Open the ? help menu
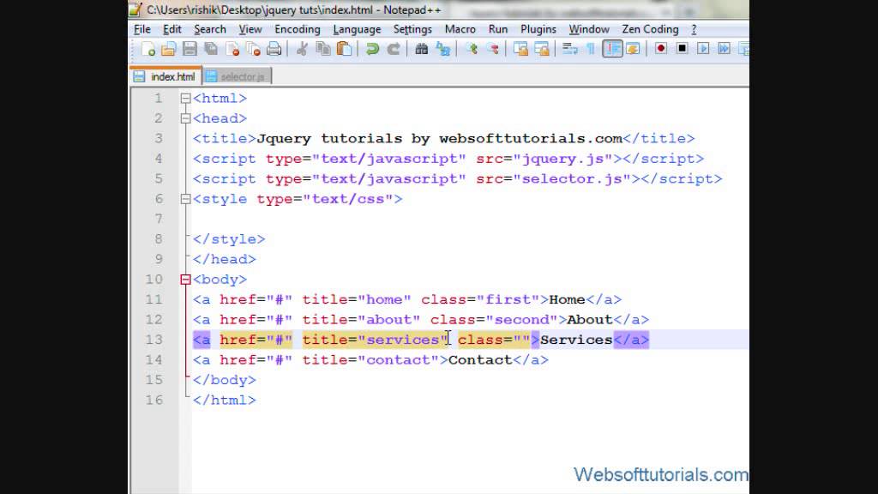This screenshot has height=494, width=878. click(694, 29)
